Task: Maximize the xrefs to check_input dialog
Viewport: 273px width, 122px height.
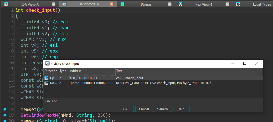Action: pos(245,63)
